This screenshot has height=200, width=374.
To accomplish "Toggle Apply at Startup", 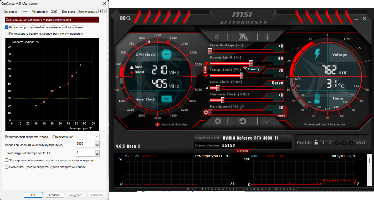I will coord(157,125).
